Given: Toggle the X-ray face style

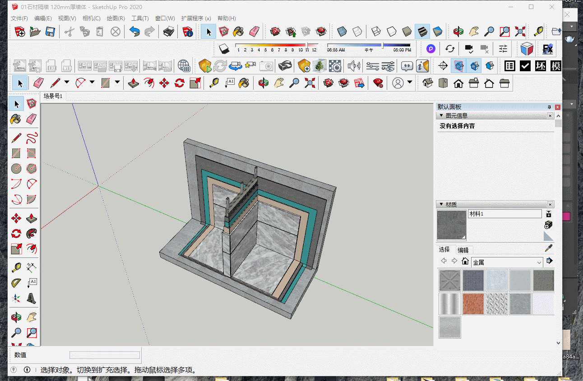Looking at the screenshot, I should coord(342,32).
